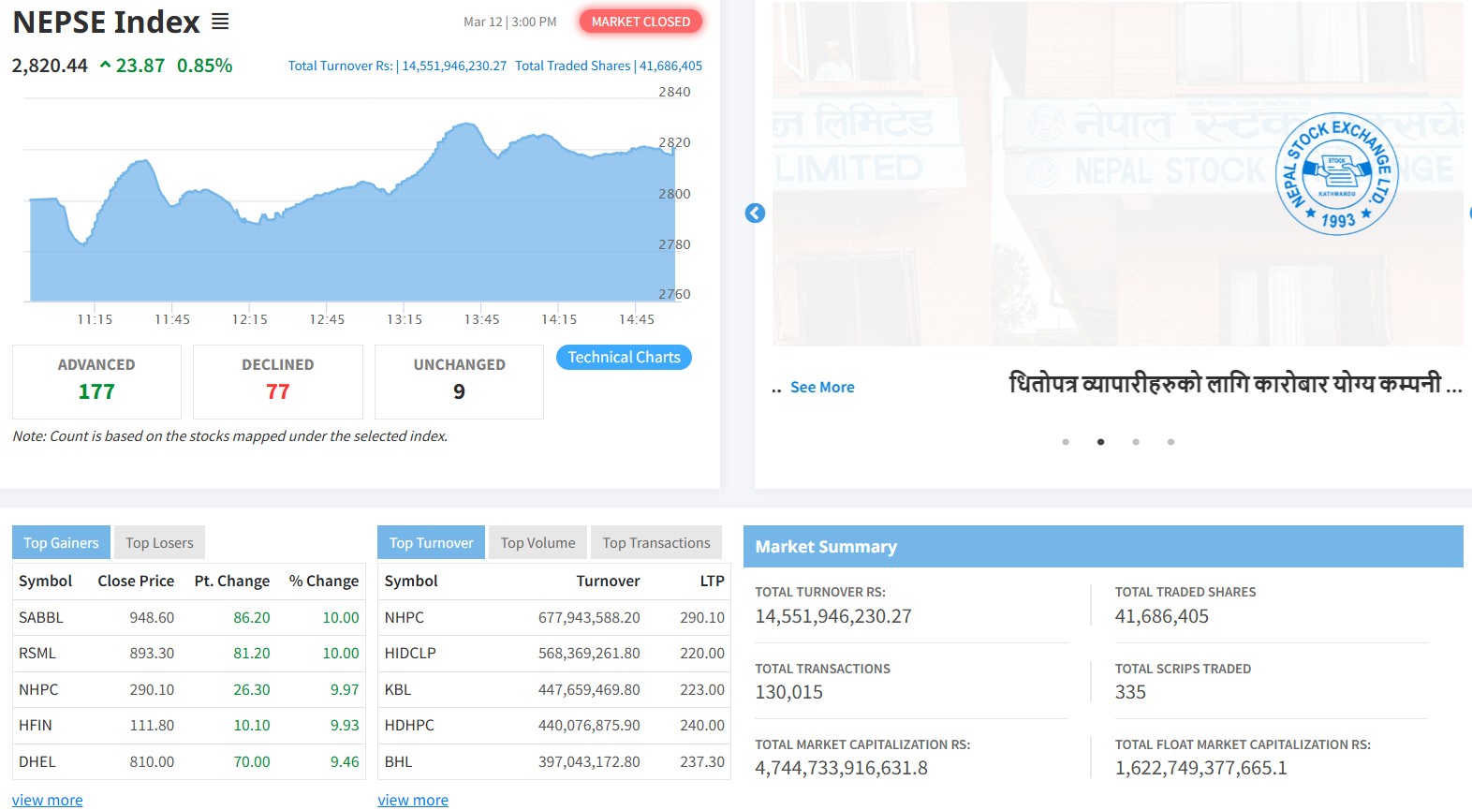Click HFIN's percent change 9.93
Viewport: 1472px width, 810px height.
[345, 726]
